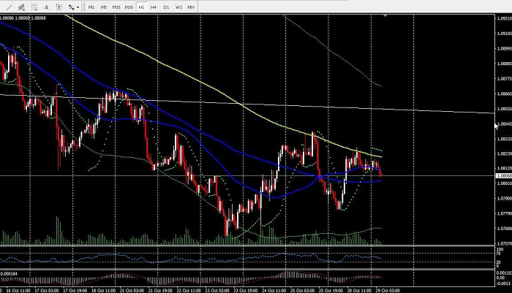Select the equidistant channel tool
This screenshot has width=512, height=293.
(20, 7)
